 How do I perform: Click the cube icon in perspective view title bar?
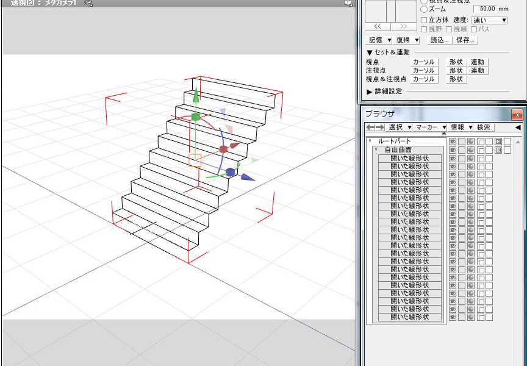pyautogui.click(x=348, y=3)
